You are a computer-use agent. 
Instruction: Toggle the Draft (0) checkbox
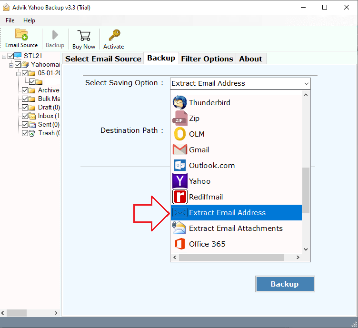[x=25, y=107]
